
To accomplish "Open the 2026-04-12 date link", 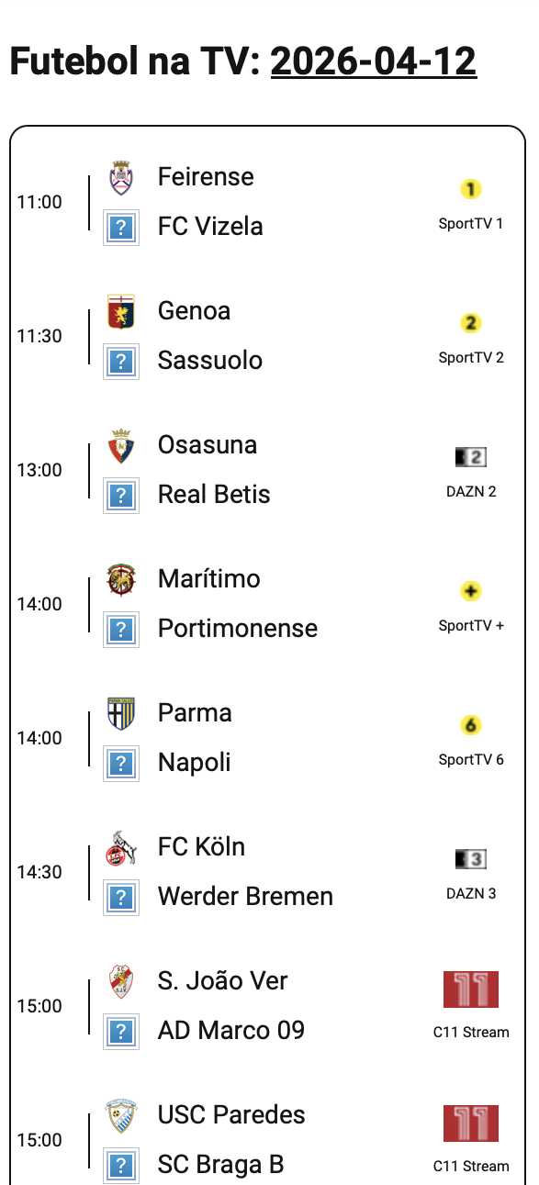I will click(x=374, y=61).
